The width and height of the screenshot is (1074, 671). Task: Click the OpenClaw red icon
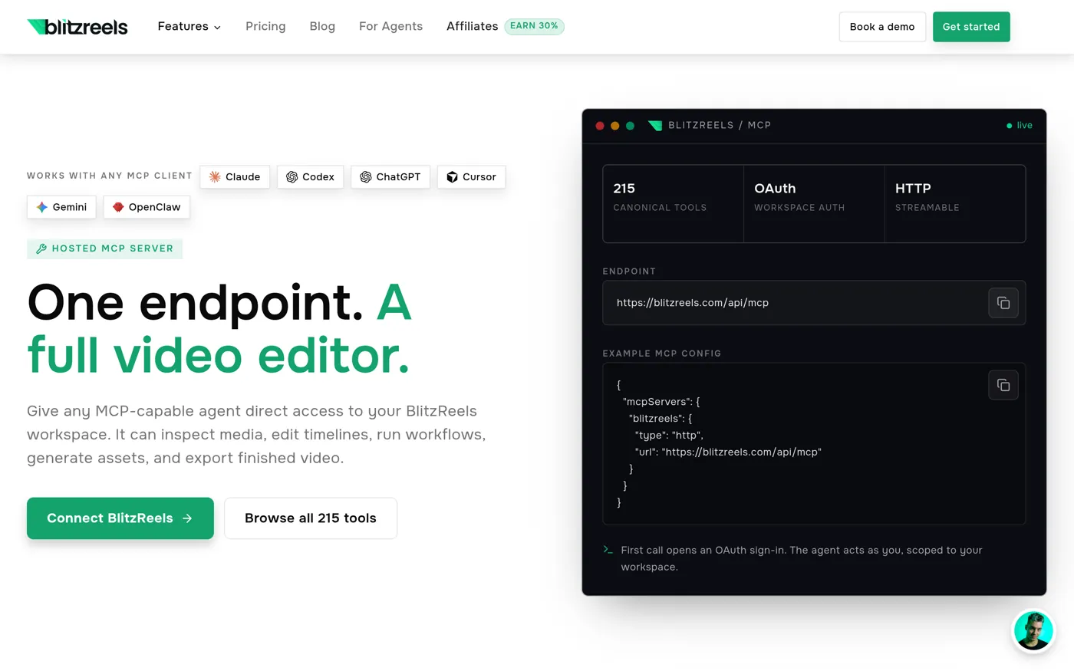tap(118, 207)
